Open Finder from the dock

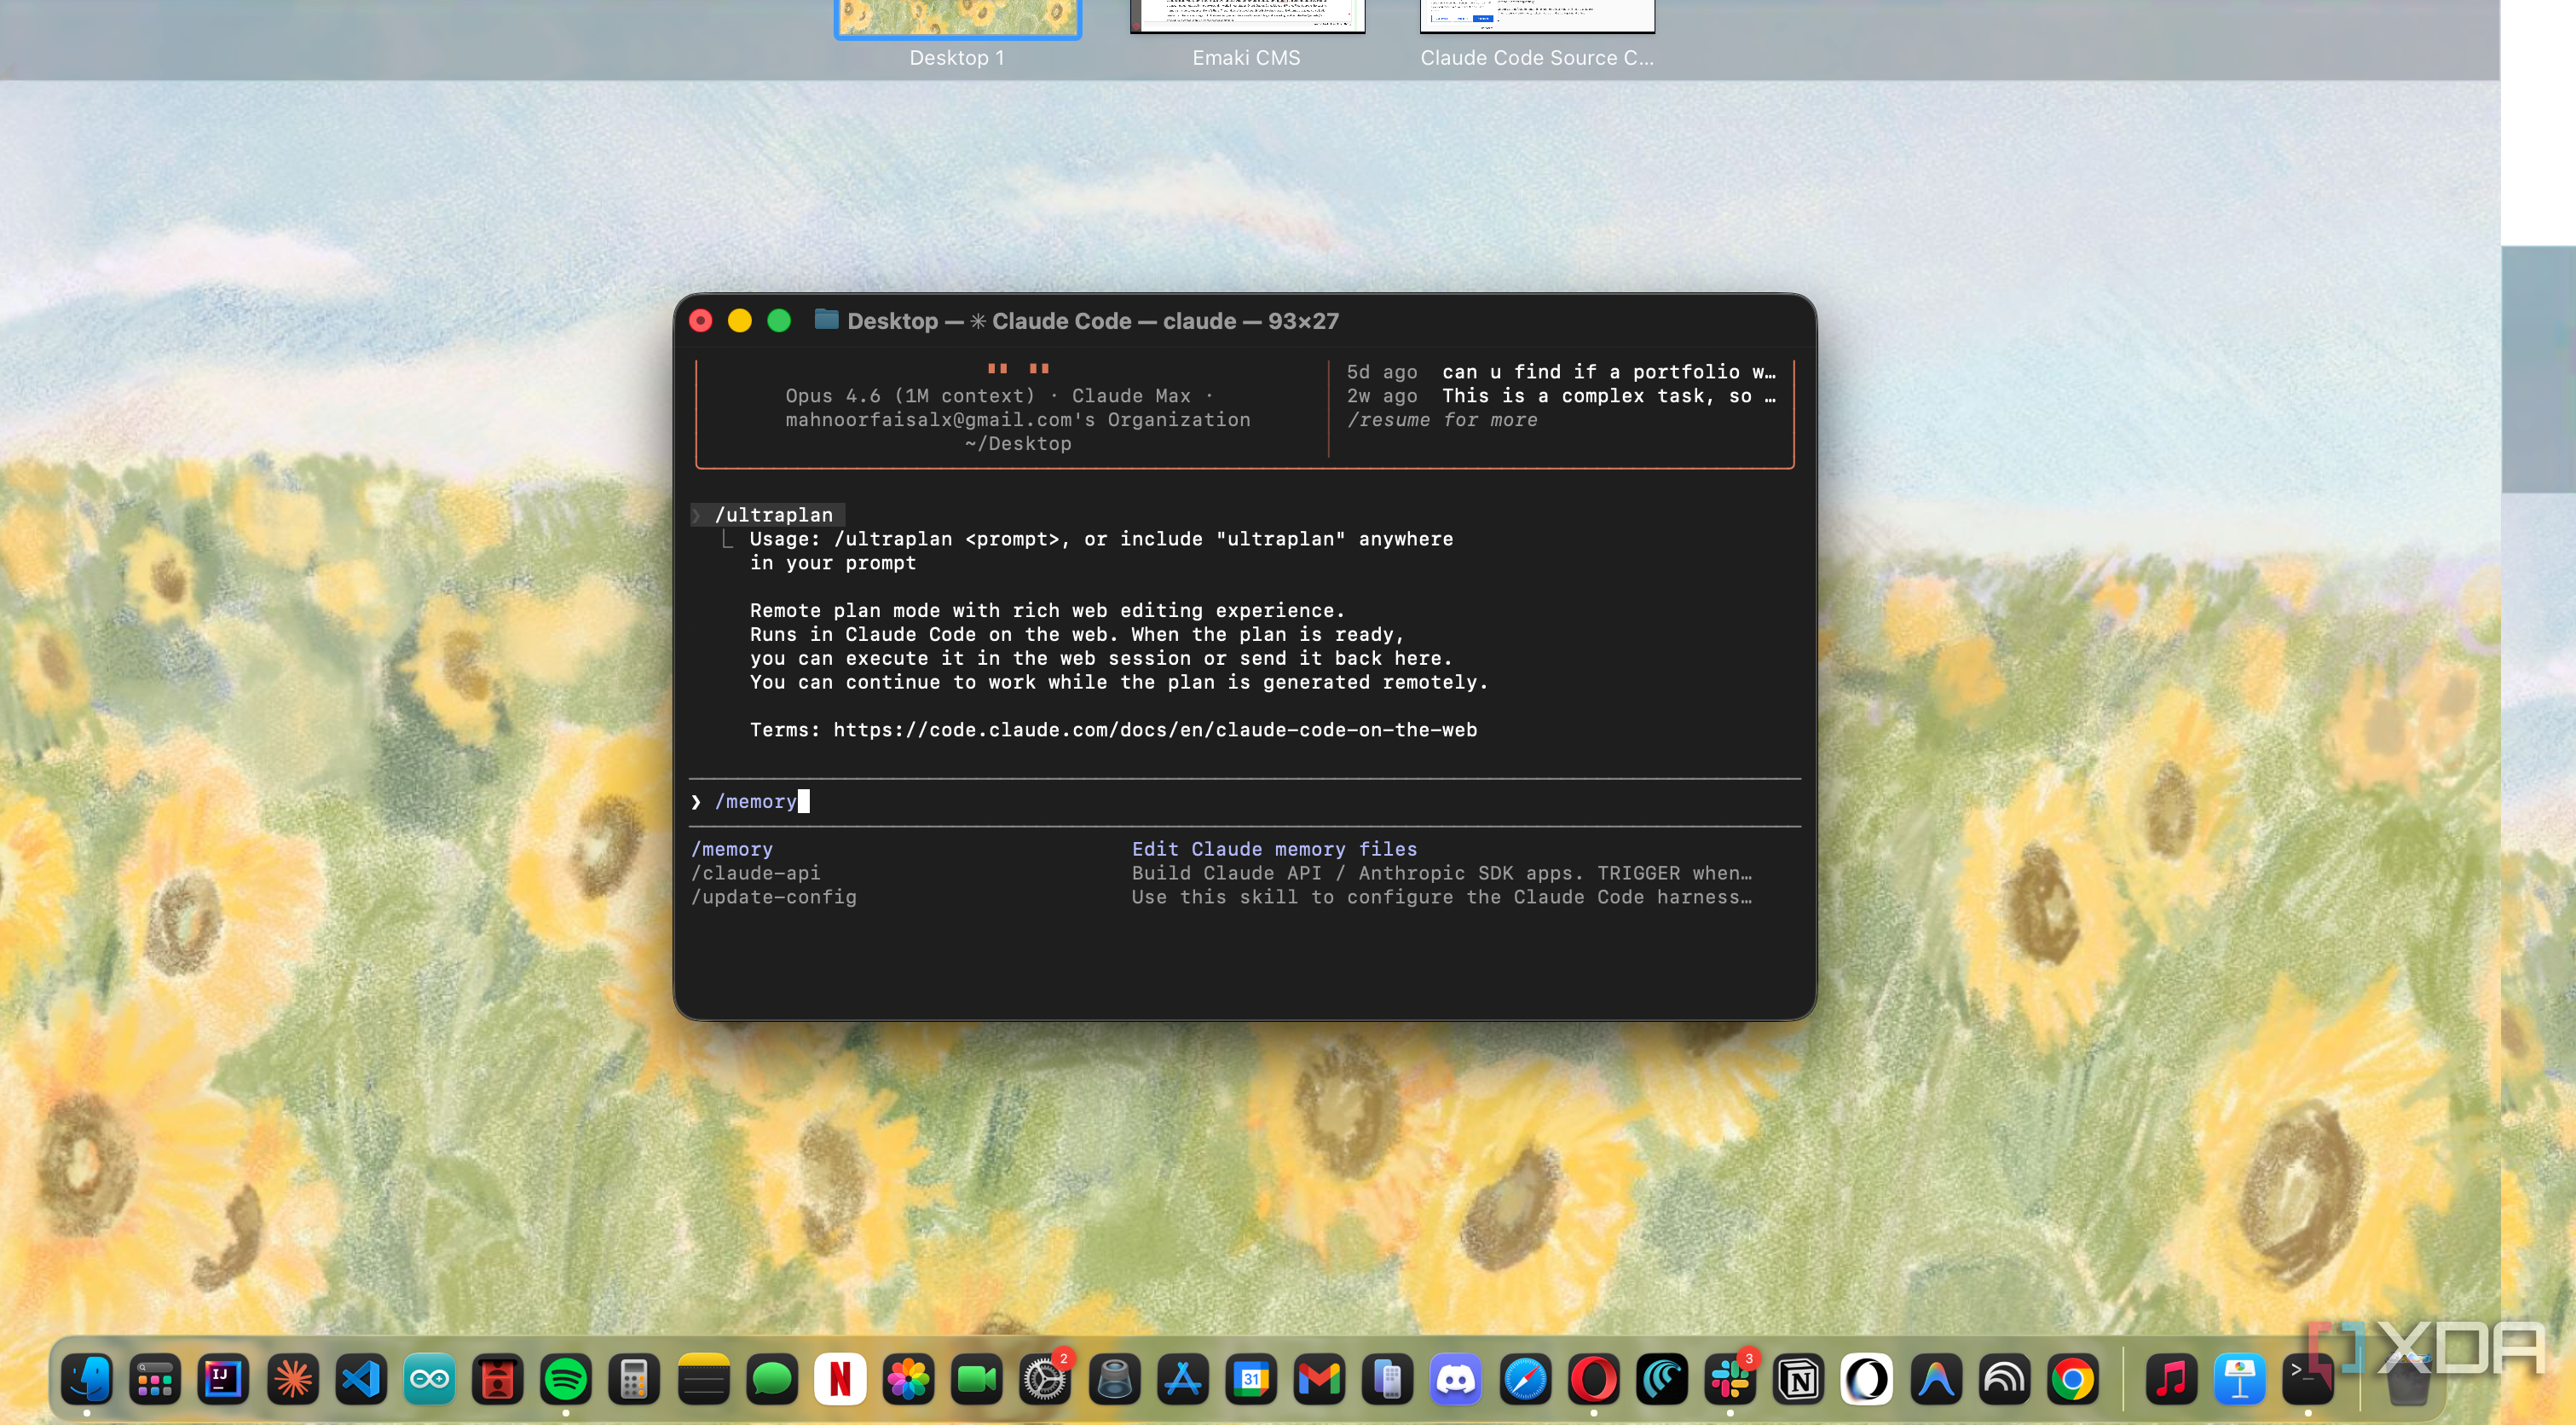[x=87, y=1379]
